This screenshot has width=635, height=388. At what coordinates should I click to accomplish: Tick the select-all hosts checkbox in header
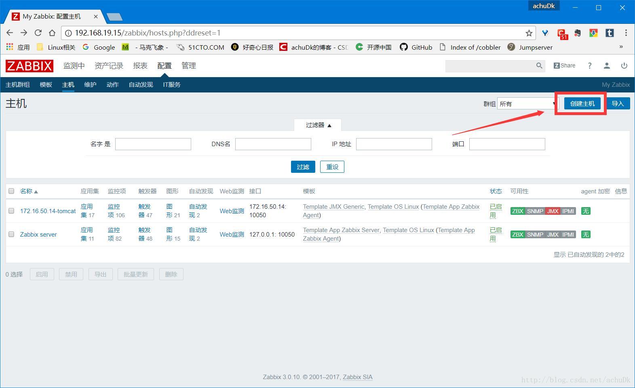click(x=11, y=191)
